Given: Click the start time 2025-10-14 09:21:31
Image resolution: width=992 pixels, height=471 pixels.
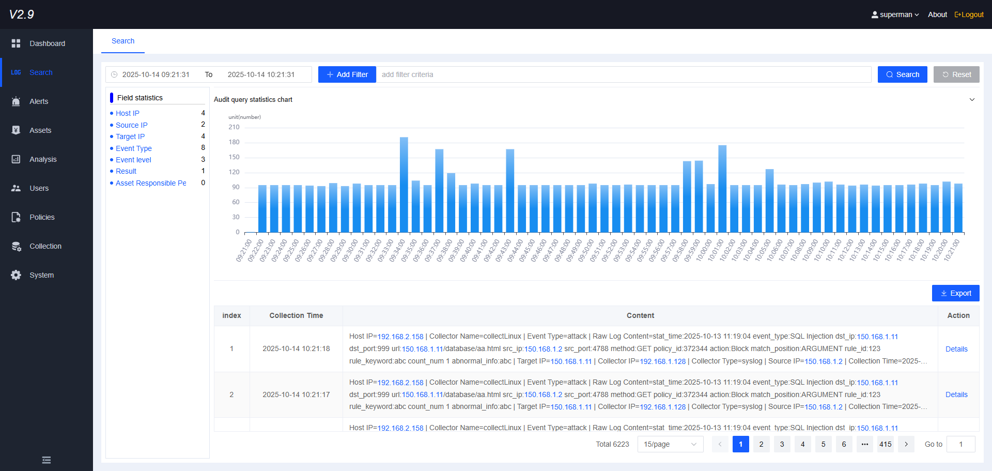Looking at the screenshot, I should pos(156,74).
